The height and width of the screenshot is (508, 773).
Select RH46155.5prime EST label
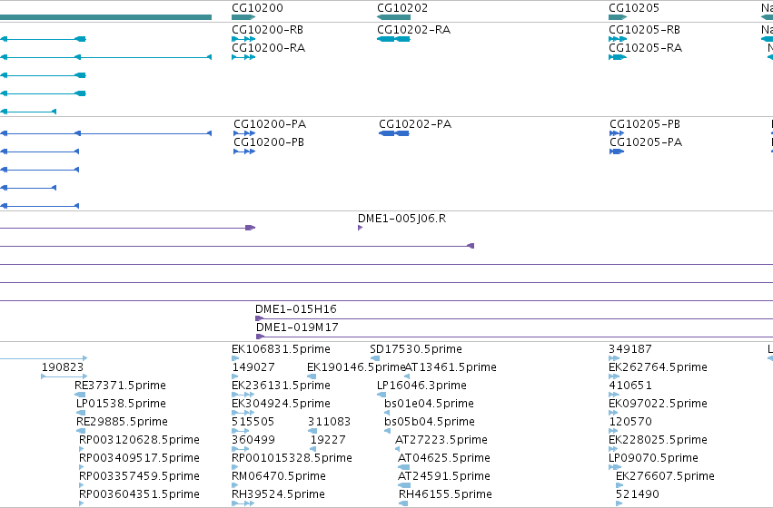pos(445,494)
